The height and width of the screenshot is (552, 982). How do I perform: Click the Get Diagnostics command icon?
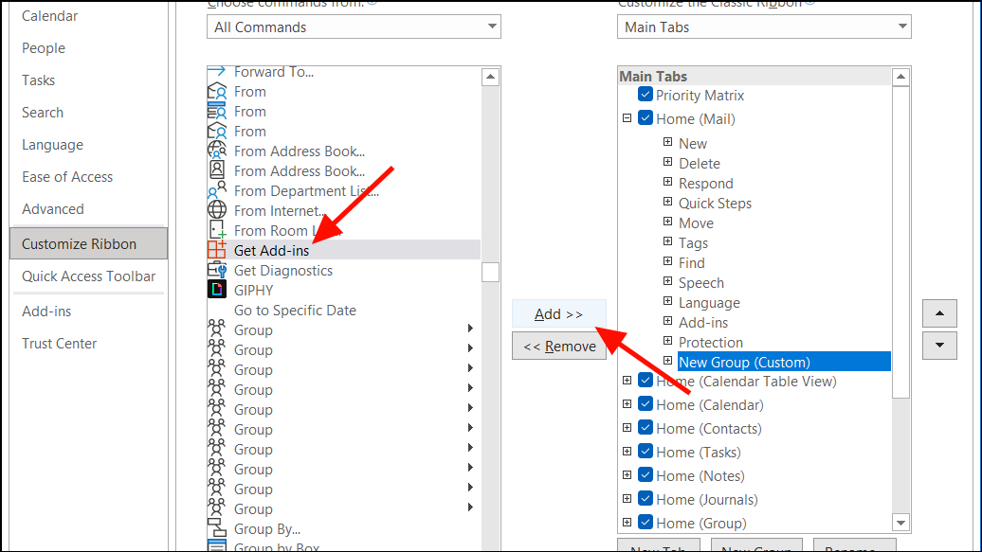[x=215, y=270]
